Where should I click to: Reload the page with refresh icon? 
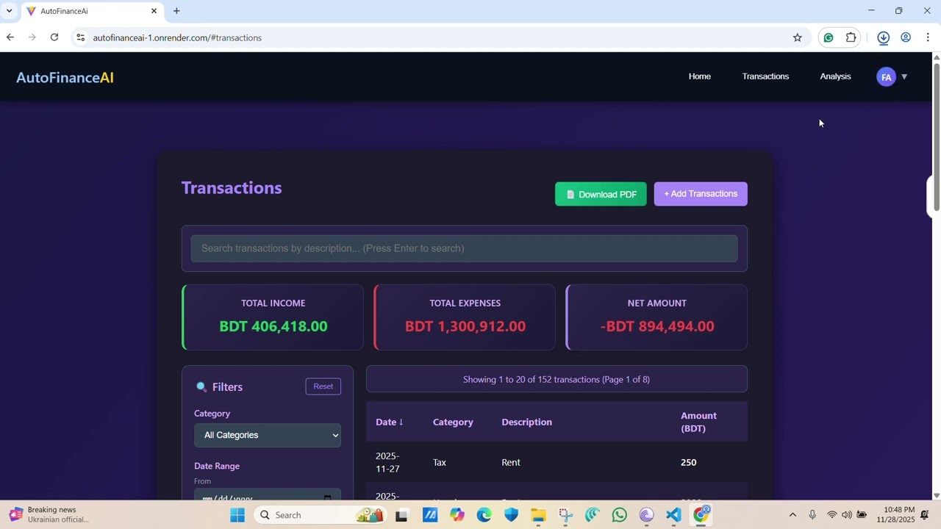point(54,37)
